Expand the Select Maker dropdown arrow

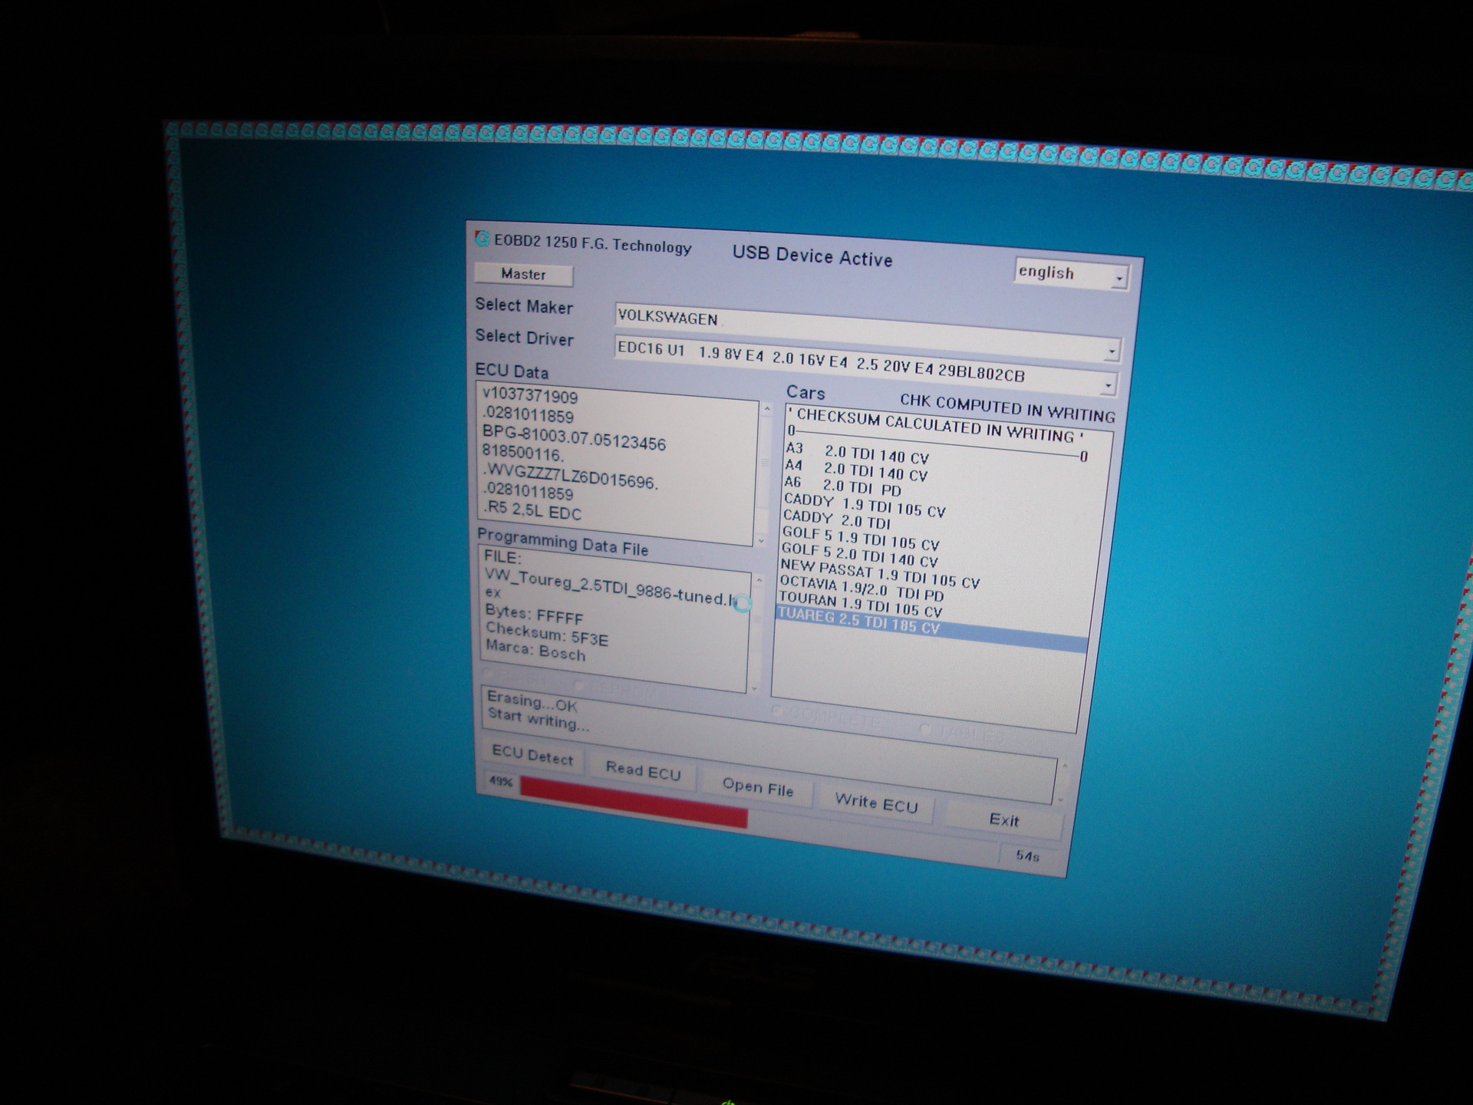click(x=1111, y=351)
